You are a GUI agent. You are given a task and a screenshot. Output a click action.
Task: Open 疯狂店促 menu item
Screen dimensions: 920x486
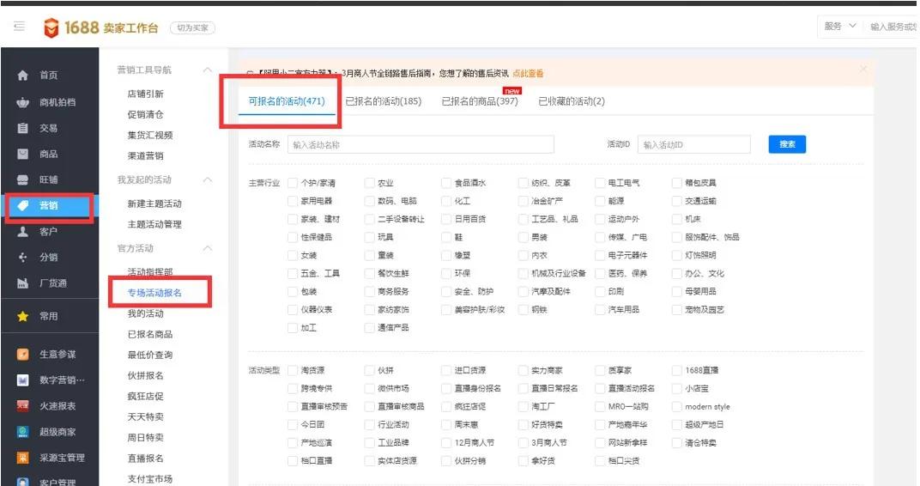[x=146, y=396]
